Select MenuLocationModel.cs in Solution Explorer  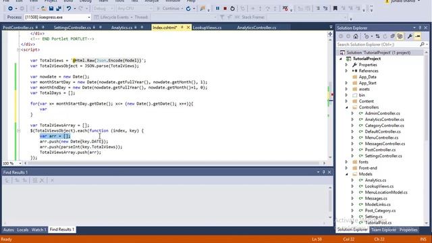coord(386,192)
